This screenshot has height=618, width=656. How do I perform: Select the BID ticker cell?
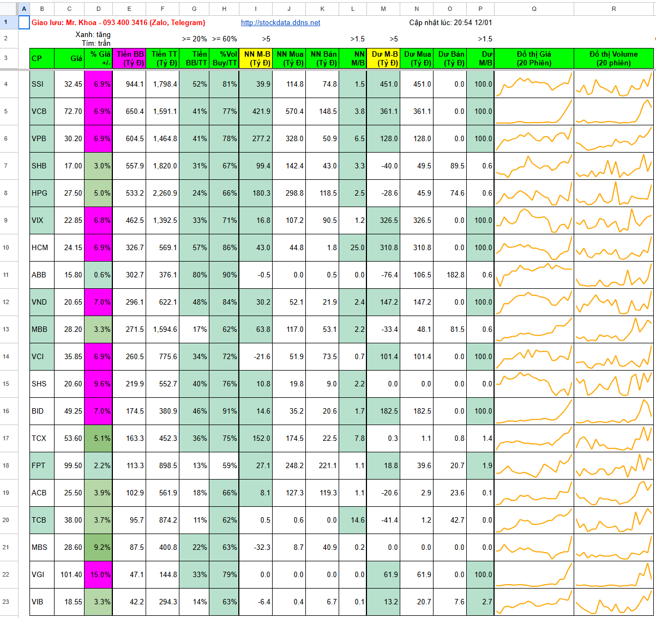click(42, 411)
